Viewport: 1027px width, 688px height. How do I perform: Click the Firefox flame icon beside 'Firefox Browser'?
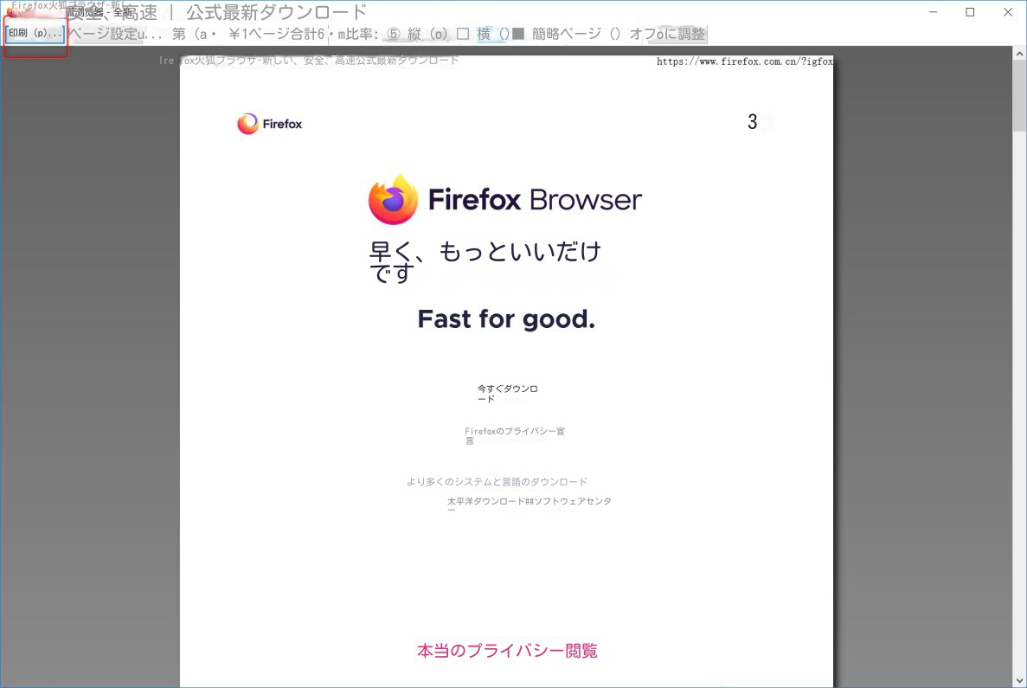tap(393, 198)
